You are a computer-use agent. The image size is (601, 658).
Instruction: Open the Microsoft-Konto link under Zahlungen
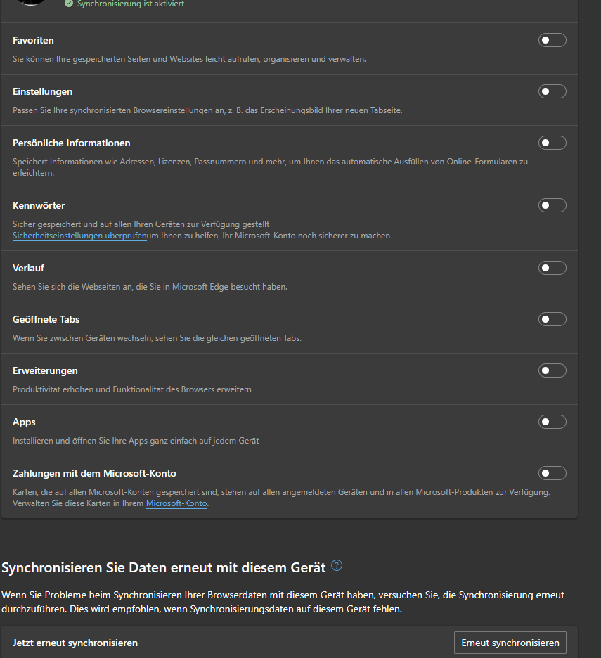click(x=176, y=503)
